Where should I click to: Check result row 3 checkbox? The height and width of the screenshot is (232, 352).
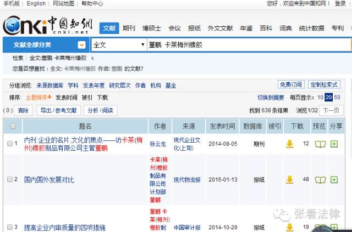click(x=10, y=227)
